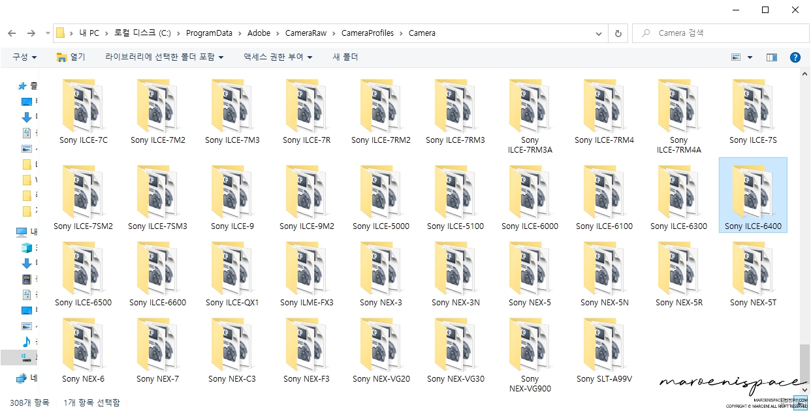Select the highlighted Sony ILCE-6400 folder
The height and width of the screenshot is (411, 811).
click(753, 195)
